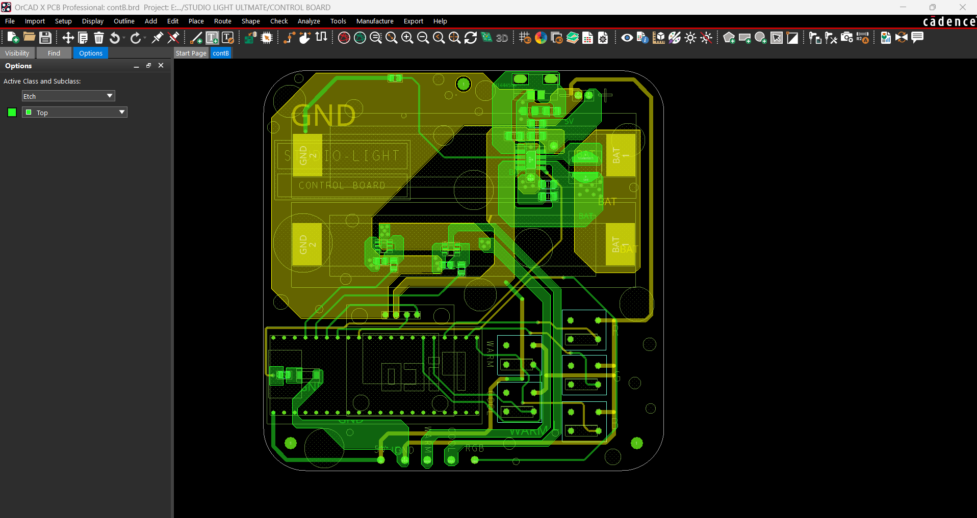Switch to the Start Page tab
977x518 pixels.
coord(191,53)
